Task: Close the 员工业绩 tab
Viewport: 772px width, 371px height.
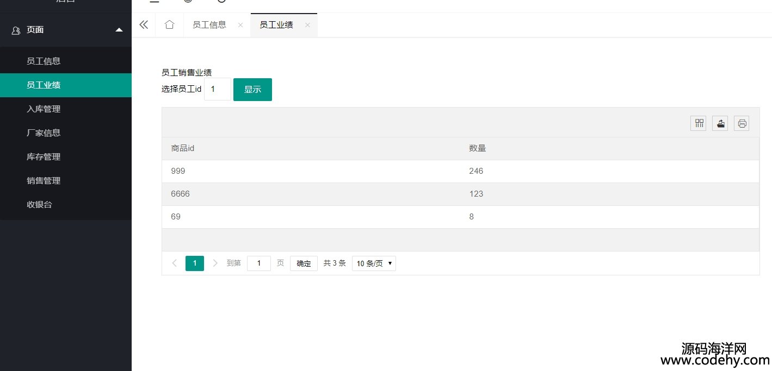Action: (x=307, y=25)
